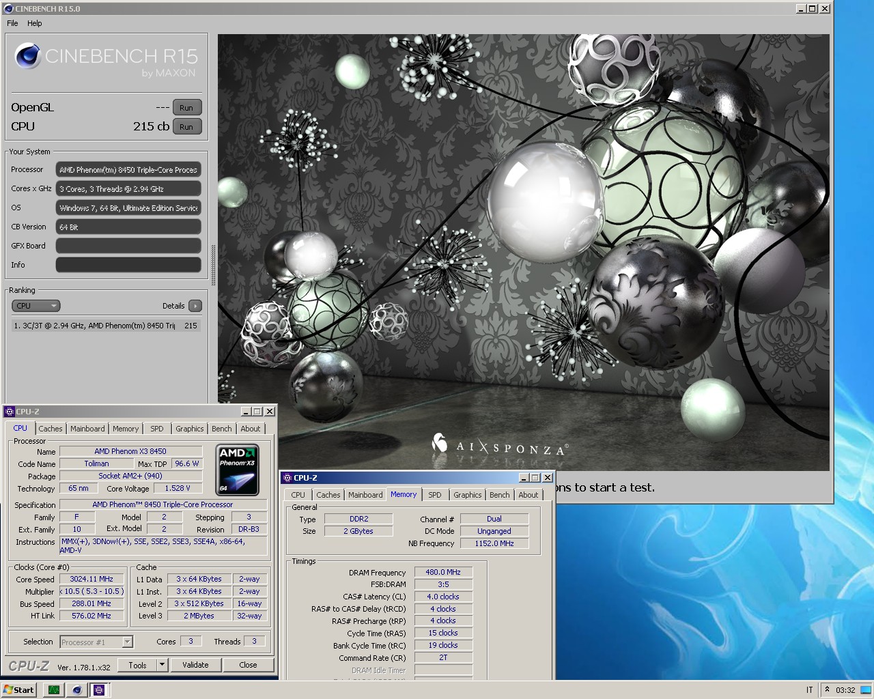
Task: Click the monitor icon in system tray
Action: 866,689
